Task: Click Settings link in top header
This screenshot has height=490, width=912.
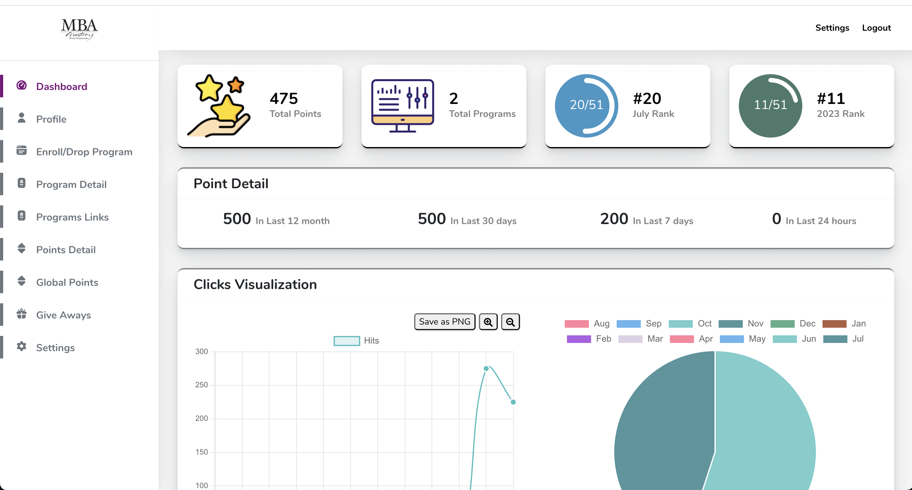Action: 832,28
